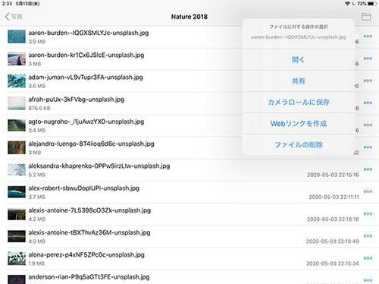The height and width of the screenshot is (284, 379).
Task: Click the Nature 2018 title
Action: [x=189, y=17]
